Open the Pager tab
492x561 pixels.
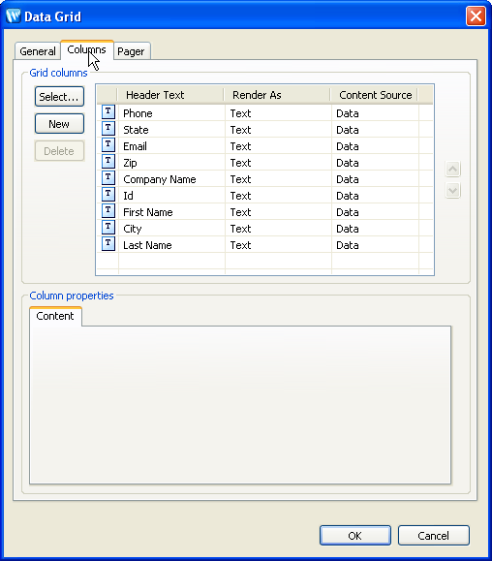point(131,51)
